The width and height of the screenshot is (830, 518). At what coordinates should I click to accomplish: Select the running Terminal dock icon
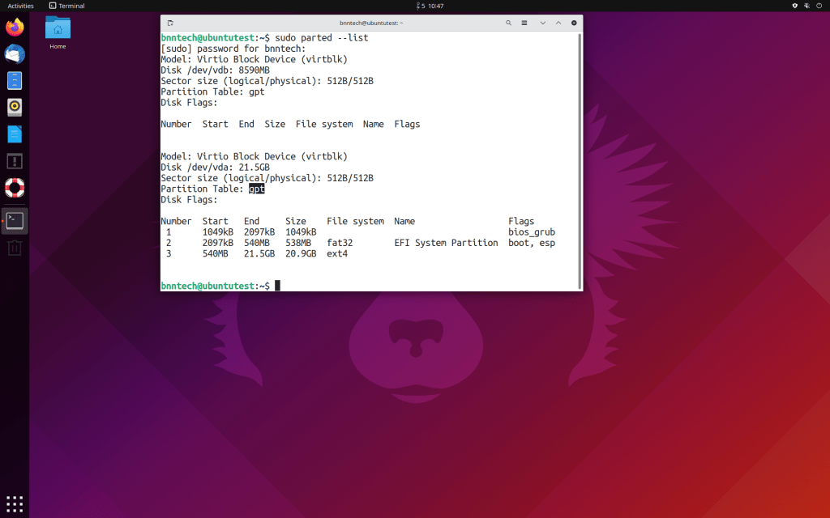15,220
